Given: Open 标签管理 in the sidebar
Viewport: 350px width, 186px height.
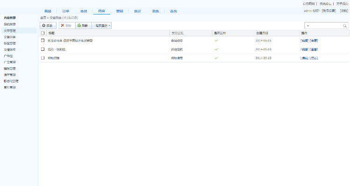Looking at the screenshot, I should [10, 43].
